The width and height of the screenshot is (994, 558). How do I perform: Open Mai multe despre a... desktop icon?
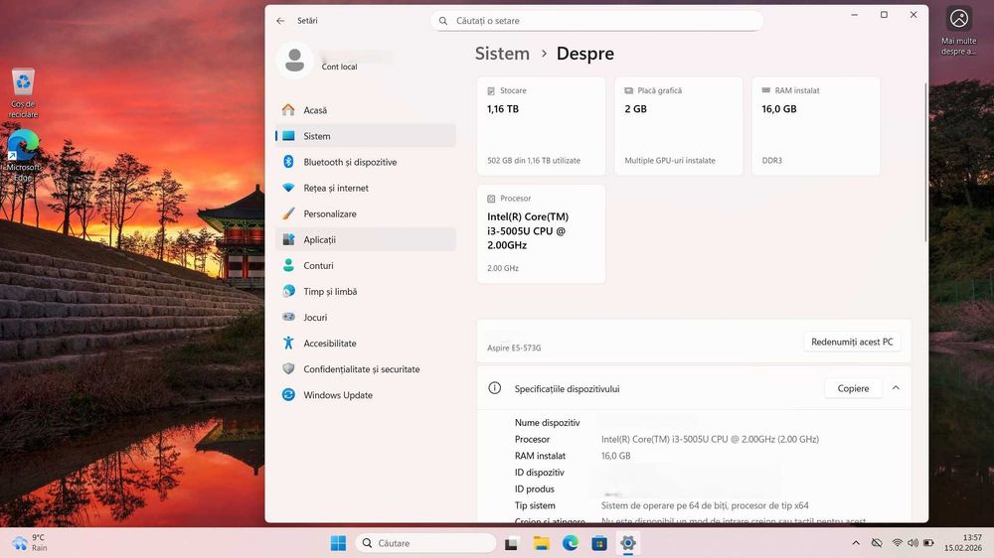coord(959,31)
